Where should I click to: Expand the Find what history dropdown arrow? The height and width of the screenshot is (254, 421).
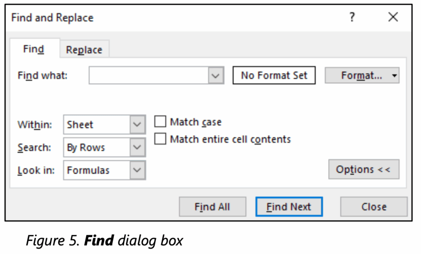pyautogui.click(x=216, y=76)
